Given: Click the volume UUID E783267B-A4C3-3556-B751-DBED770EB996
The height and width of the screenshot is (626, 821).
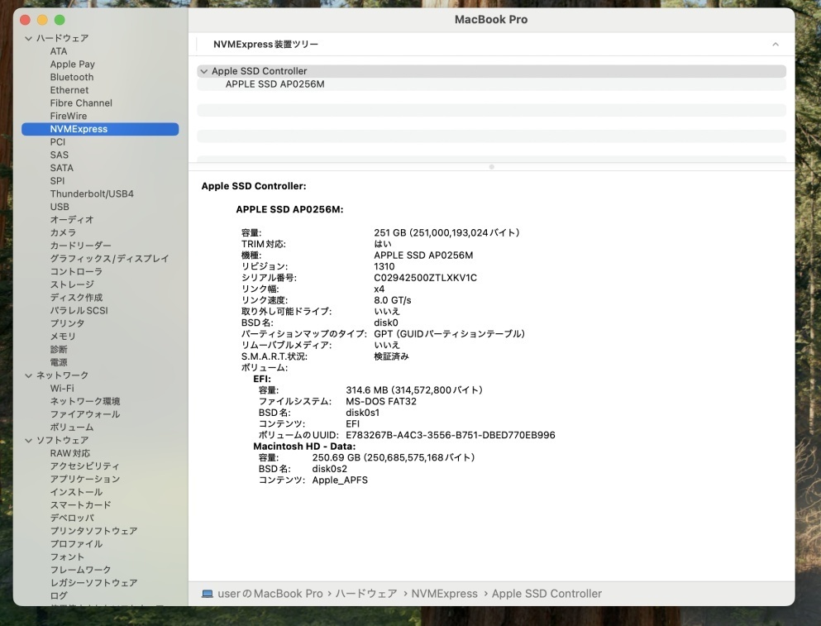Looking at the screenshot, I should click(x=451, y=435).
